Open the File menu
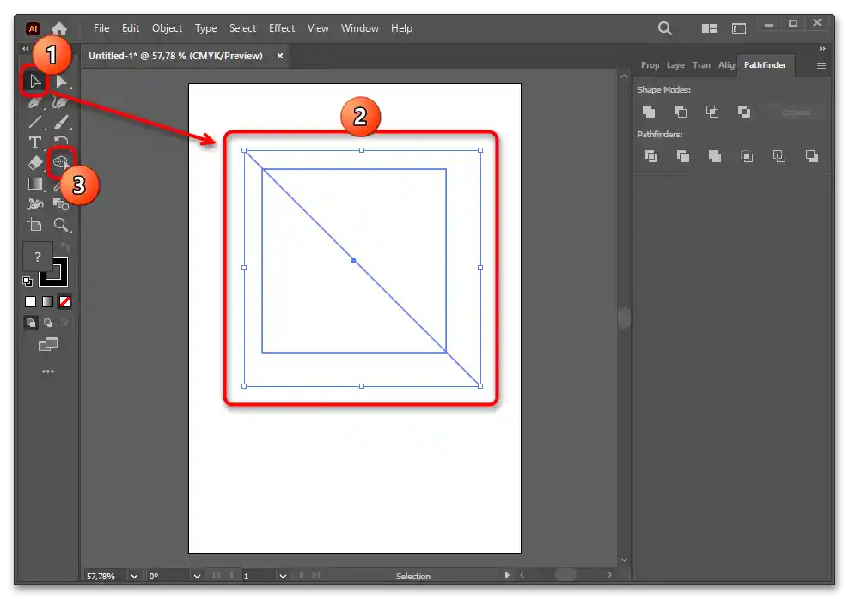The height and width of the screenshot is (599, 849). [x=101, y=28]
